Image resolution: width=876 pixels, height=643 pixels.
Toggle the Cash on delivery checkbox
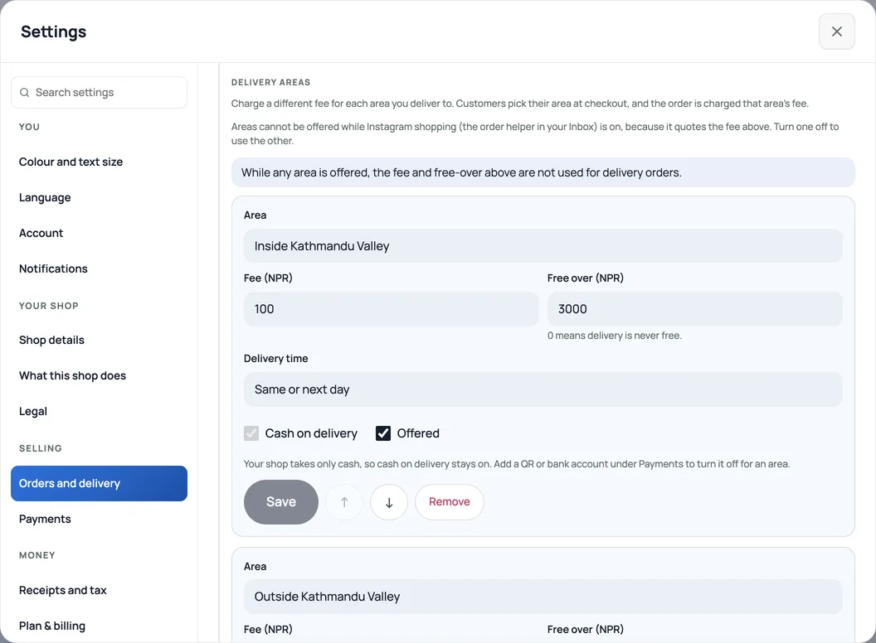(251, 433)
